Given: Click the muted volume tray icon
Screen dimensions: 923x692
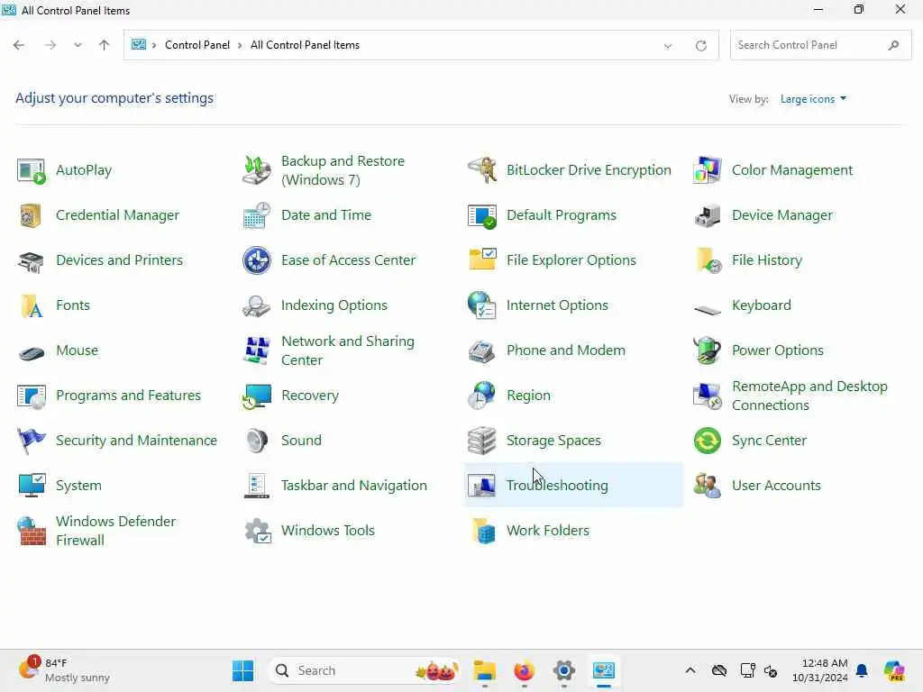Looking at the screenshot, I should pos(772,670).
